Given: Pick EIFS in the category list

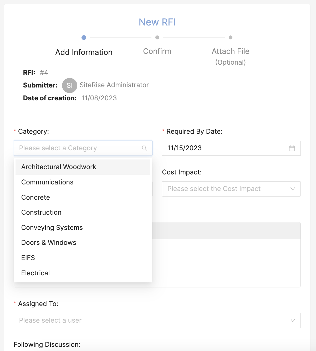Looking at the screenshot, I should click(x=28, y=258).
